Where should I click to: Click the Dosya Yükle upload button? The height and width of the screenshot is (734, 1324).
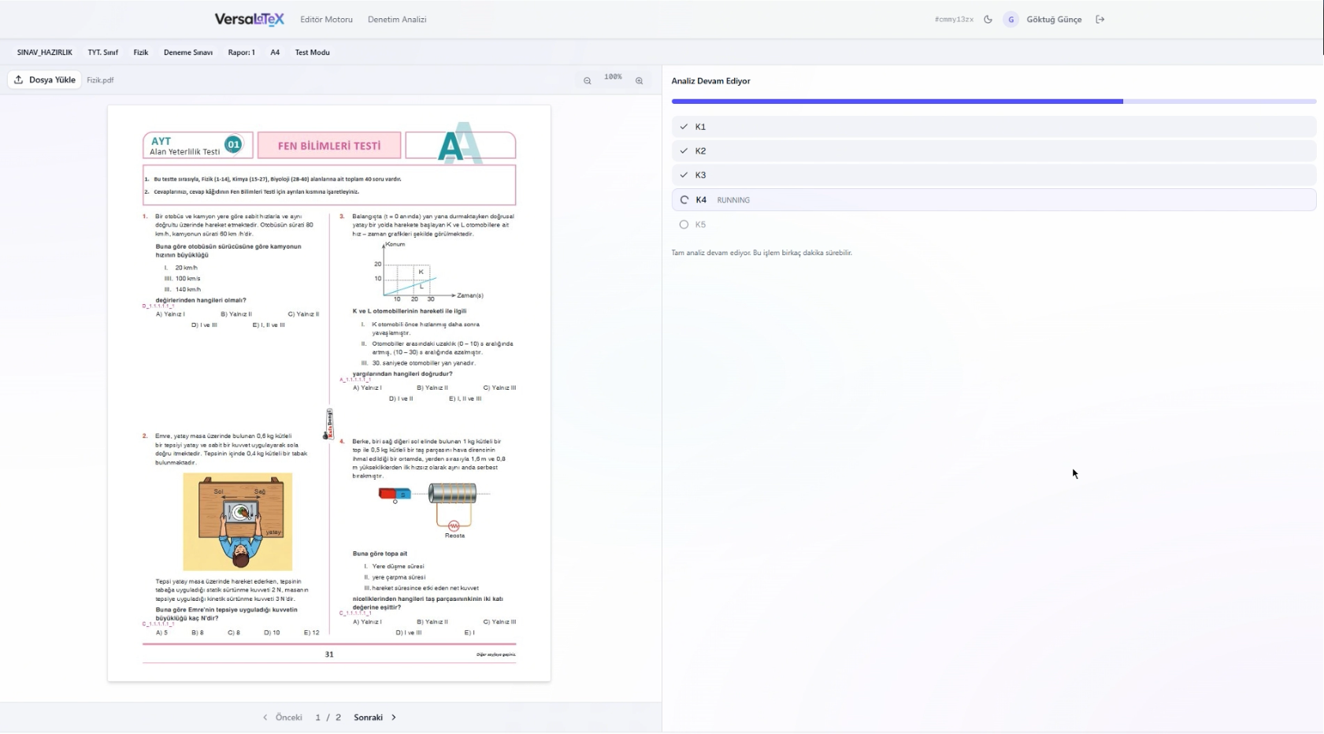45,80
